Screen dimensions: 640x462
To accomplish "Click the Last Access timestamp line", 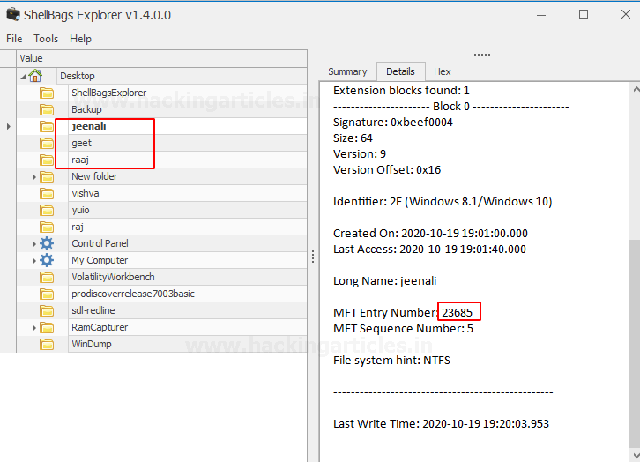I will coord(430,249).
